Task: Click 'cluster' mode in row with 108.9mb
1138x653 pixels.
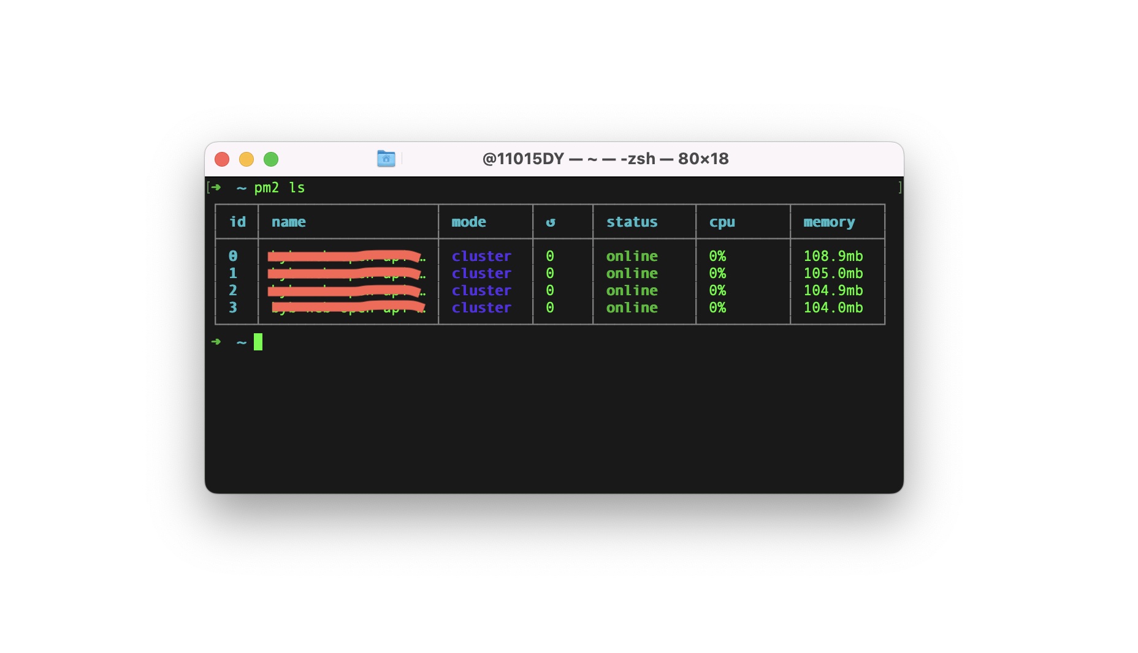Action: pyautogui.click(x=481, y=256)
